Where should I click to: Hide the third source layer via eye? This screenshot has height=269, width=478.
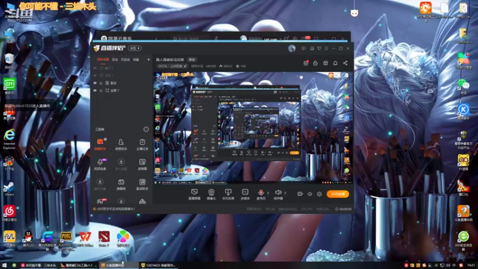click(95, 83)
